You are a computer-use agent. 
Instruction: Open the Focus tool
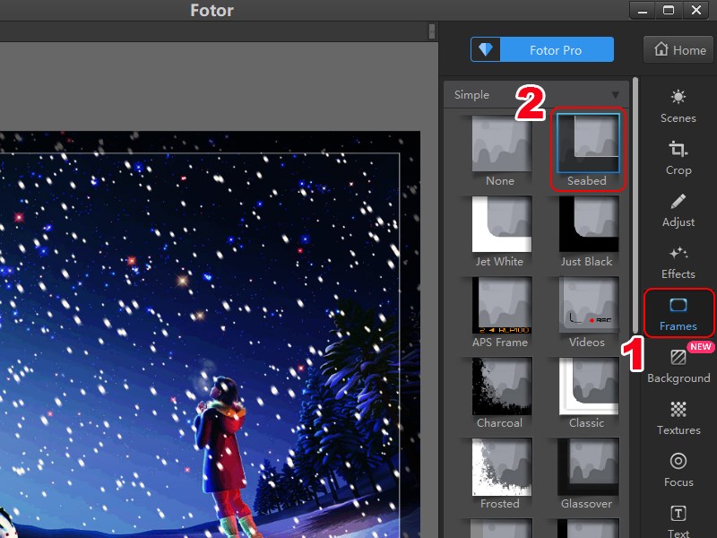pos(678,470)
